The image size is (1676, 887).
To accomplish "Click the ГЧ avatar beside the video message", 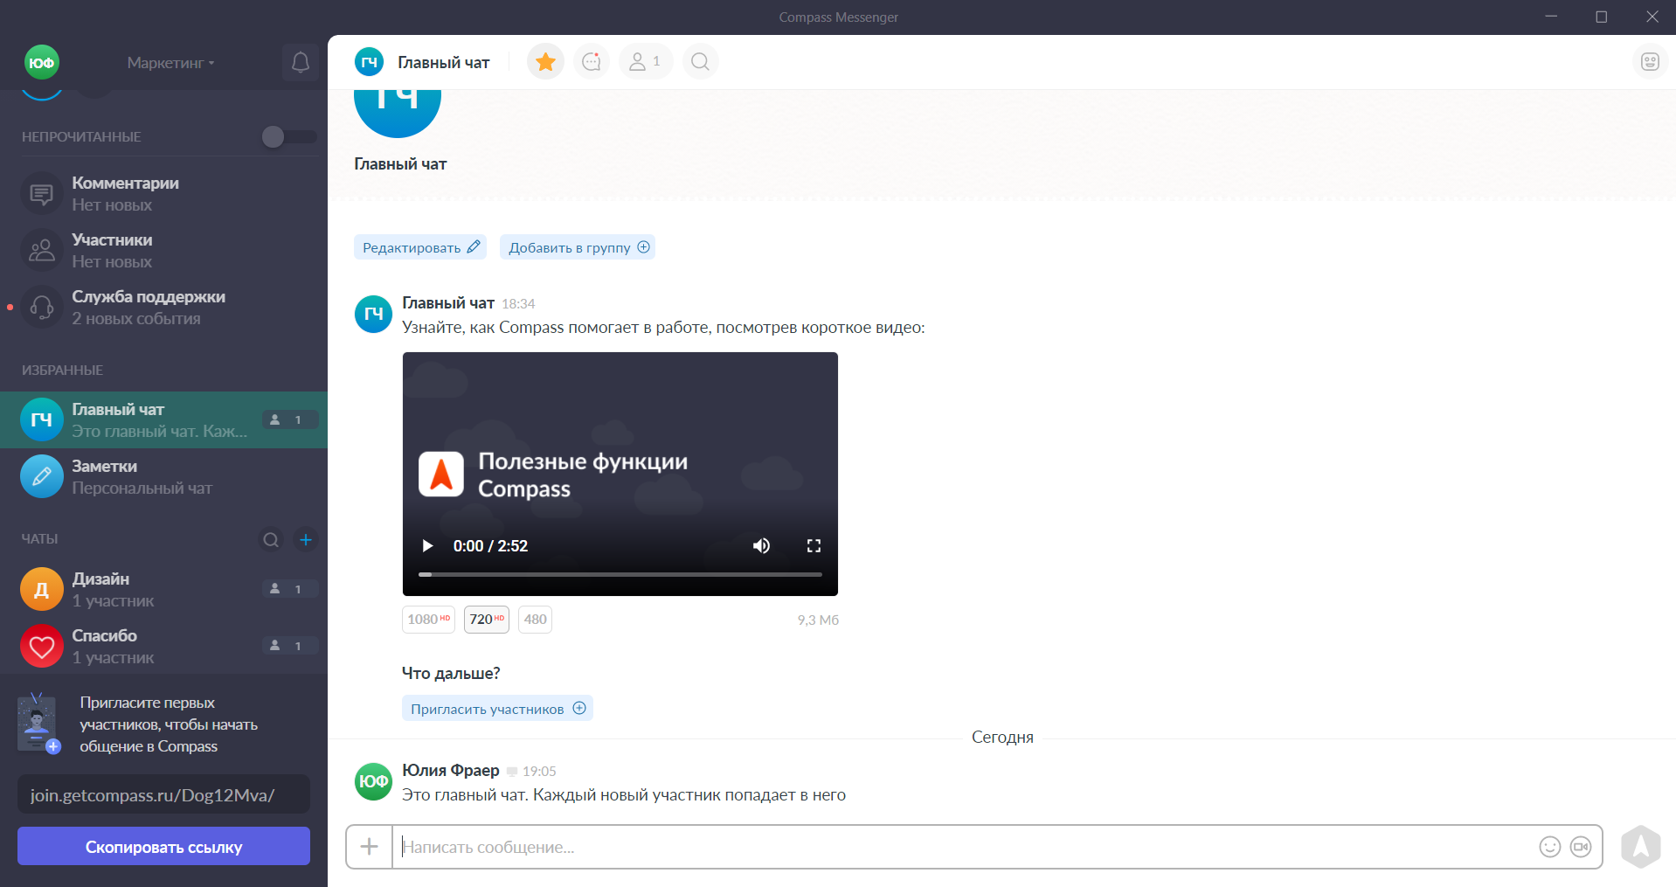I will pyautogui.click(x=373, y=314).
